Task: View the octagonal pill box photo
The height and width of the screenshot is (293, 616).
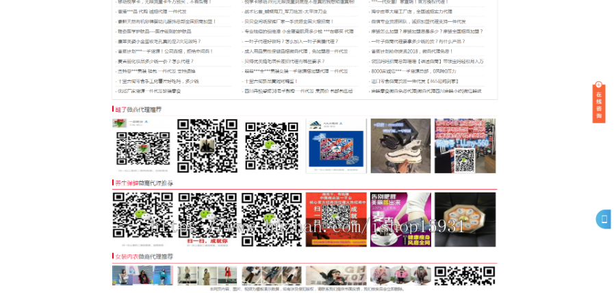Action: (465, 220)
